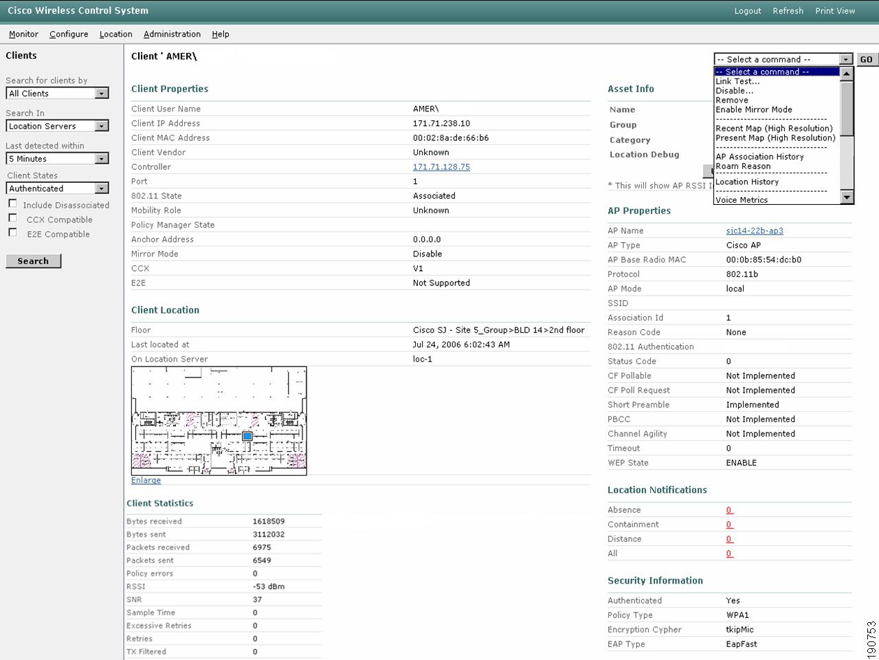Click the floor value 'Cisco SJ - Site 5_Group>BLD 14>2nd floor'
Screen dimensions: 879x660
(499, 331)
